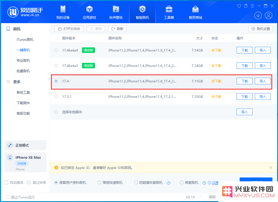Download the 17.4 firmware
Viewport: 278px width, 202px height.
[x=245, y=81]
